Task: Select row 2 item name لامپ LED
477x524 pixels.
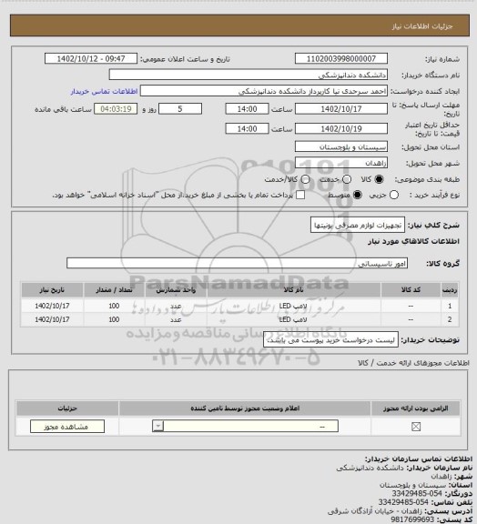Action: click(x=293, y=319)
